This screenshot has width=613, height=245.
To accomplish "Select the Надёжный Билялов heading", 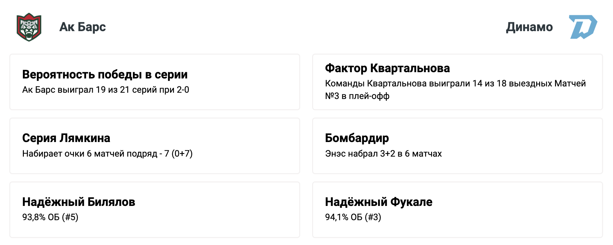I will [79, 202].
